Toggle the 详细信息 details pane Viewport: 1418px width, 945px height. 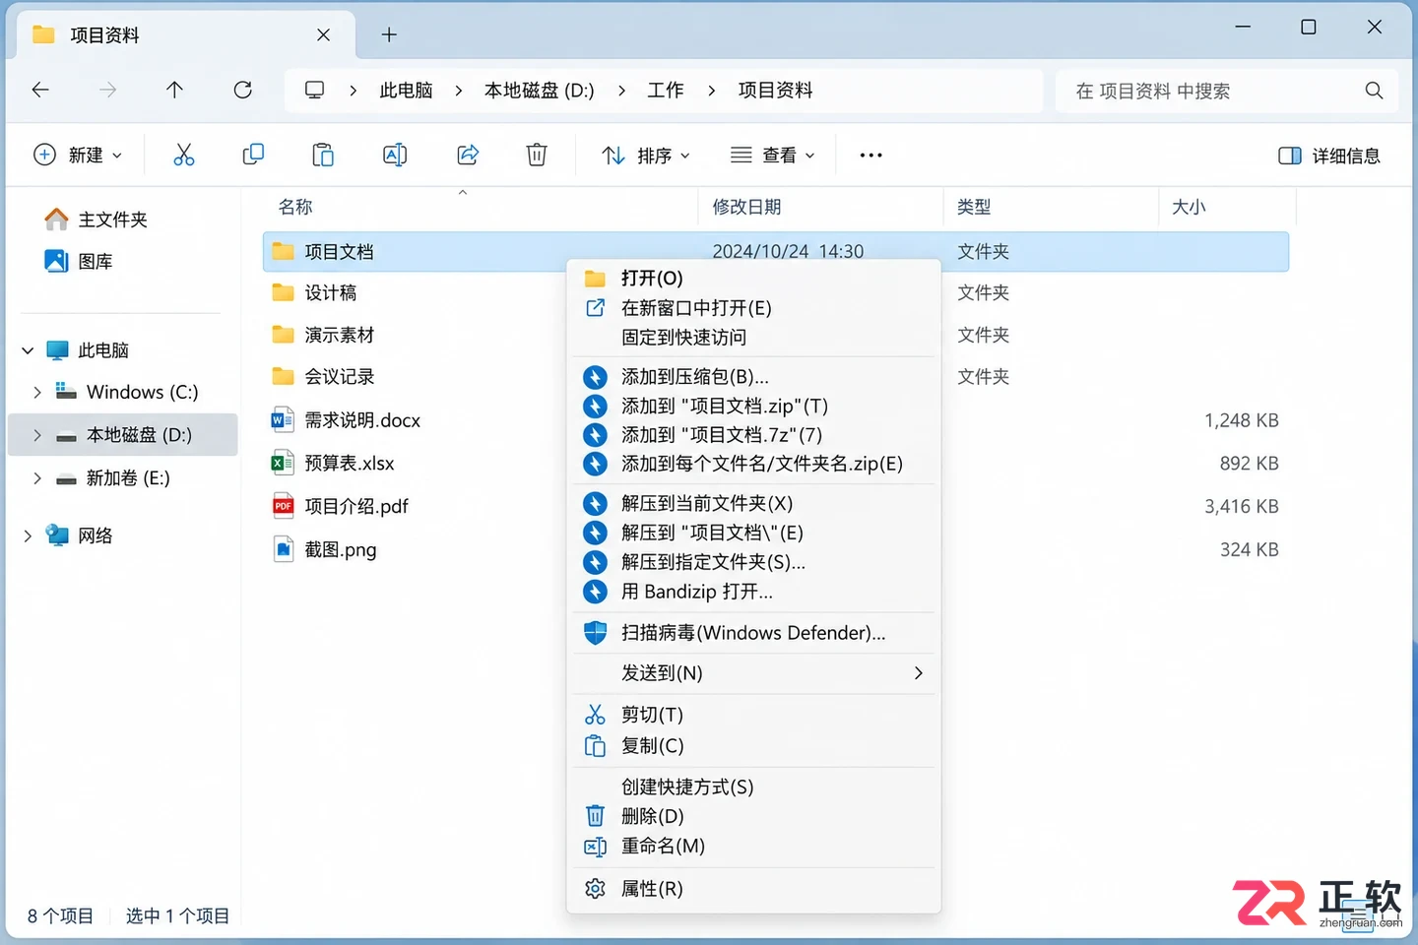coord(1329,156)
